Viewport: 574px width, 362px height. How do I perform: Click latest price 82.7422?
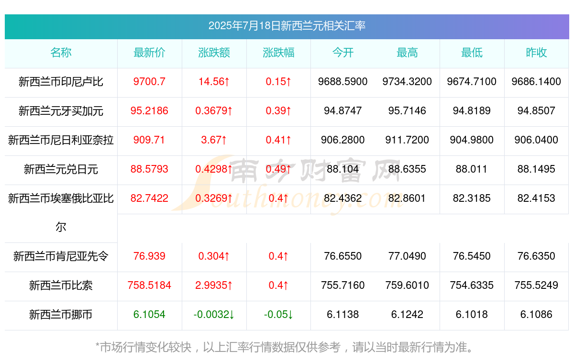pos(149,198)
